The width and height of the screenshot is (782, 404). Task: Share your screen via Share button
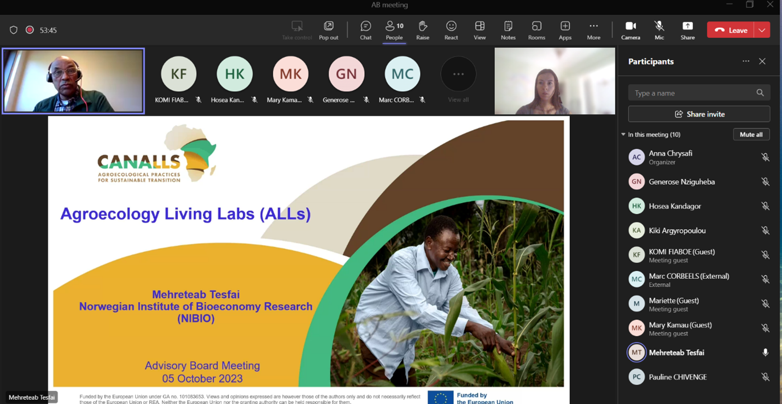pyautogui.click(x=687, y=30)
